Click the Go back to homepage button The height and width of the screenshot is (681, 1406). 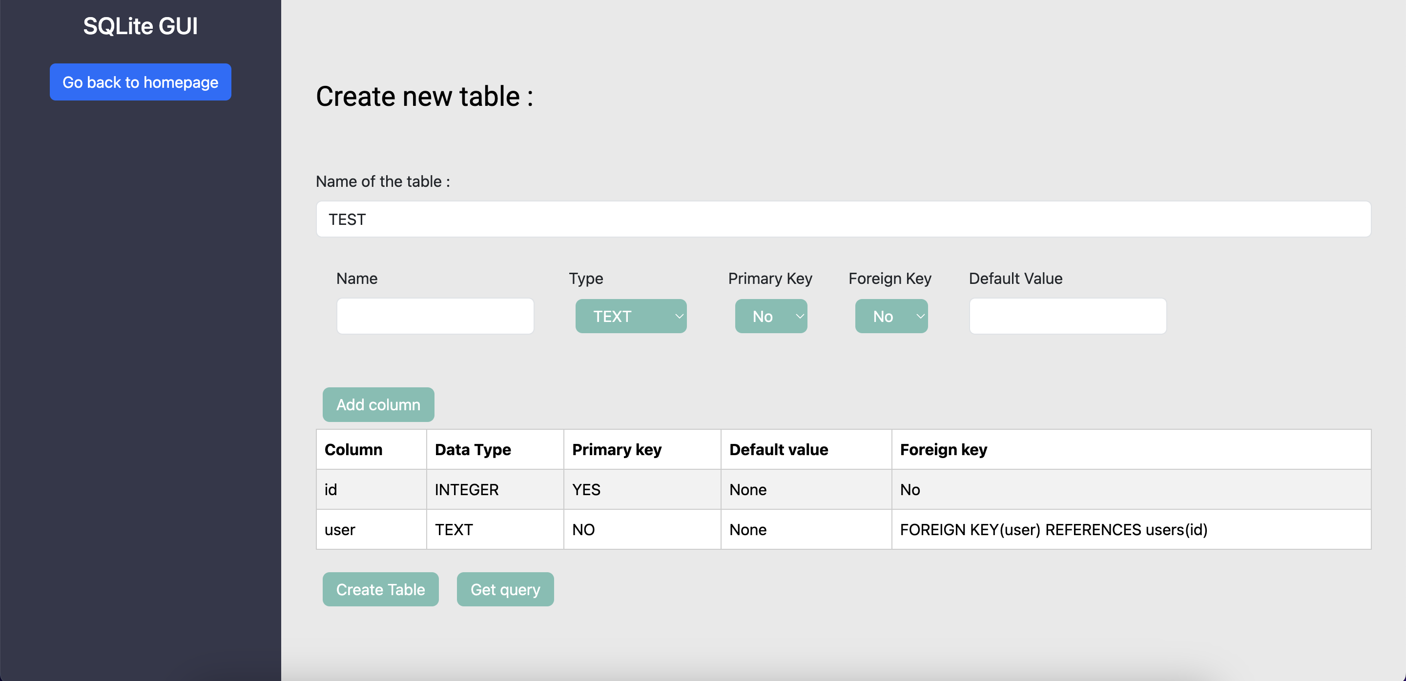140,82
